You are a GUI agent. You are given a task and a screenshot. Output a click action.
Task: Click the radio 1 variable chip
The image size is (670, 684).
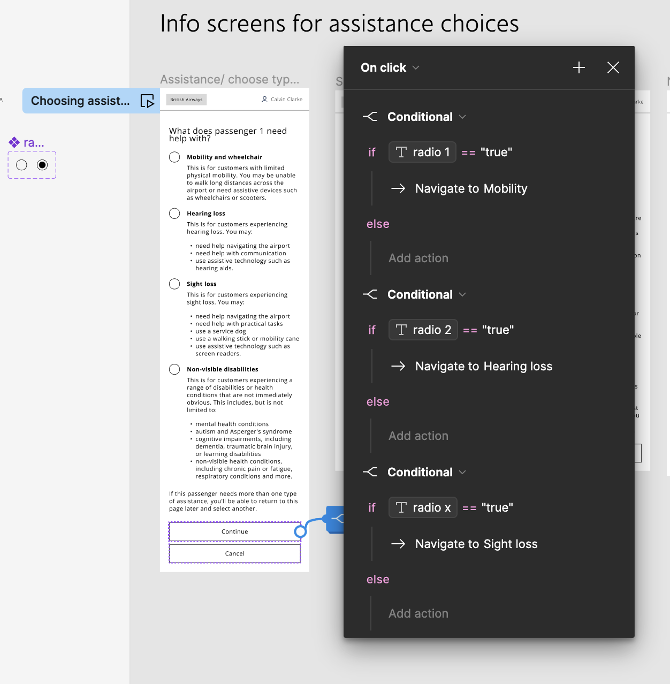(x=422, y=152)
